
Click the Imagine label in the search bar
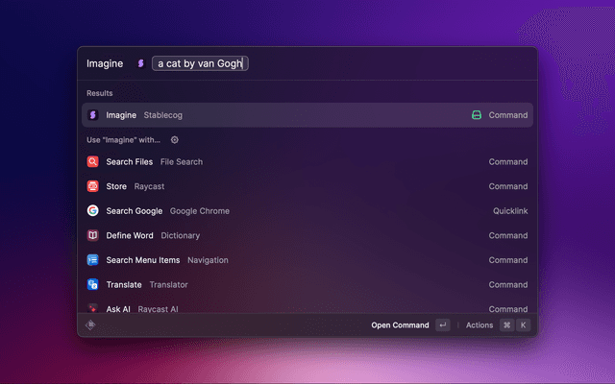[105, 63]
